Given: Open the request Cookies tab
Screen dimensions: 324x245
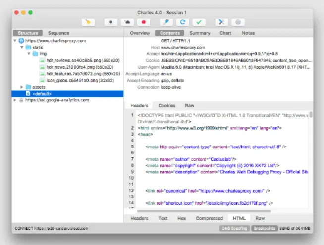Looking at the screenshot, I should click(167, 106).
